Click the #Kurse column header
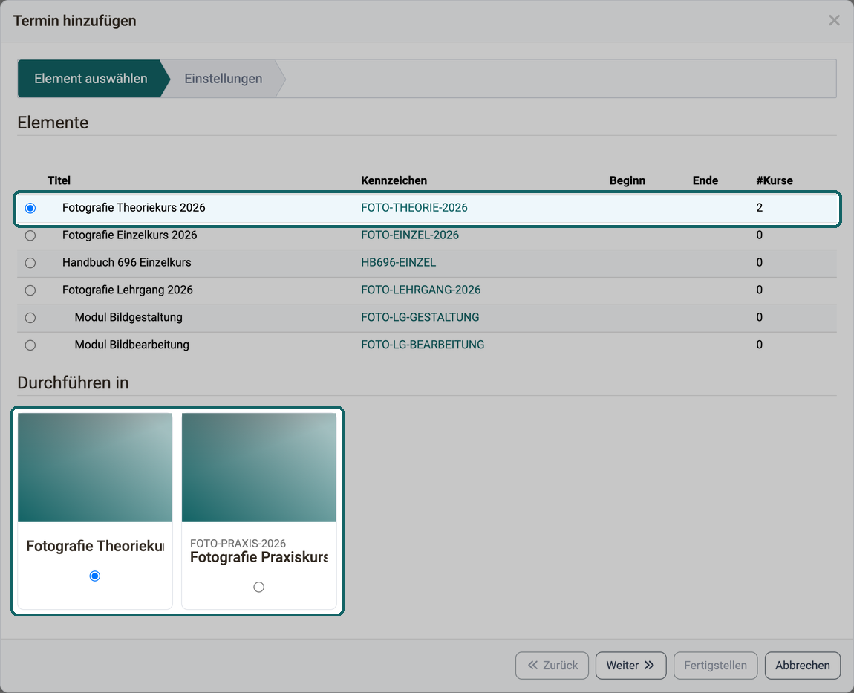This screenshot has width=854, height=693. 775,180
